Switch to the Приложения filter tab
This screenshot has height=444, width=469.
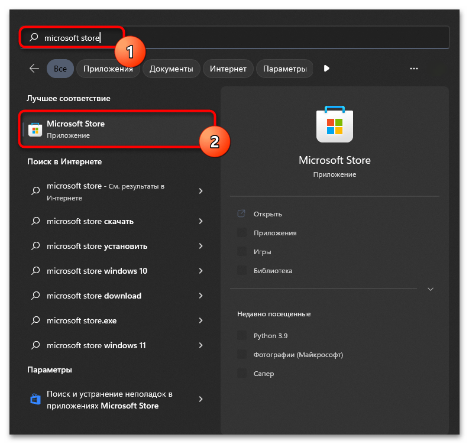tap(108, 69)
